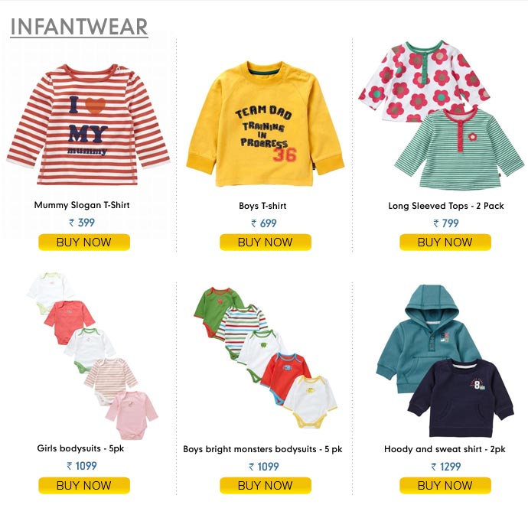Click Buy Now for Girls bodysuits 5pk
The height and width of the screenshot is (508, 528).
[x=84, y=486]
